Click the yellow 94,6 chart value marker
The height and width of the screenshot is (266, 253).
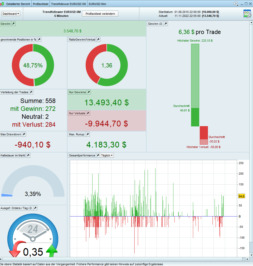click(242, 196)
